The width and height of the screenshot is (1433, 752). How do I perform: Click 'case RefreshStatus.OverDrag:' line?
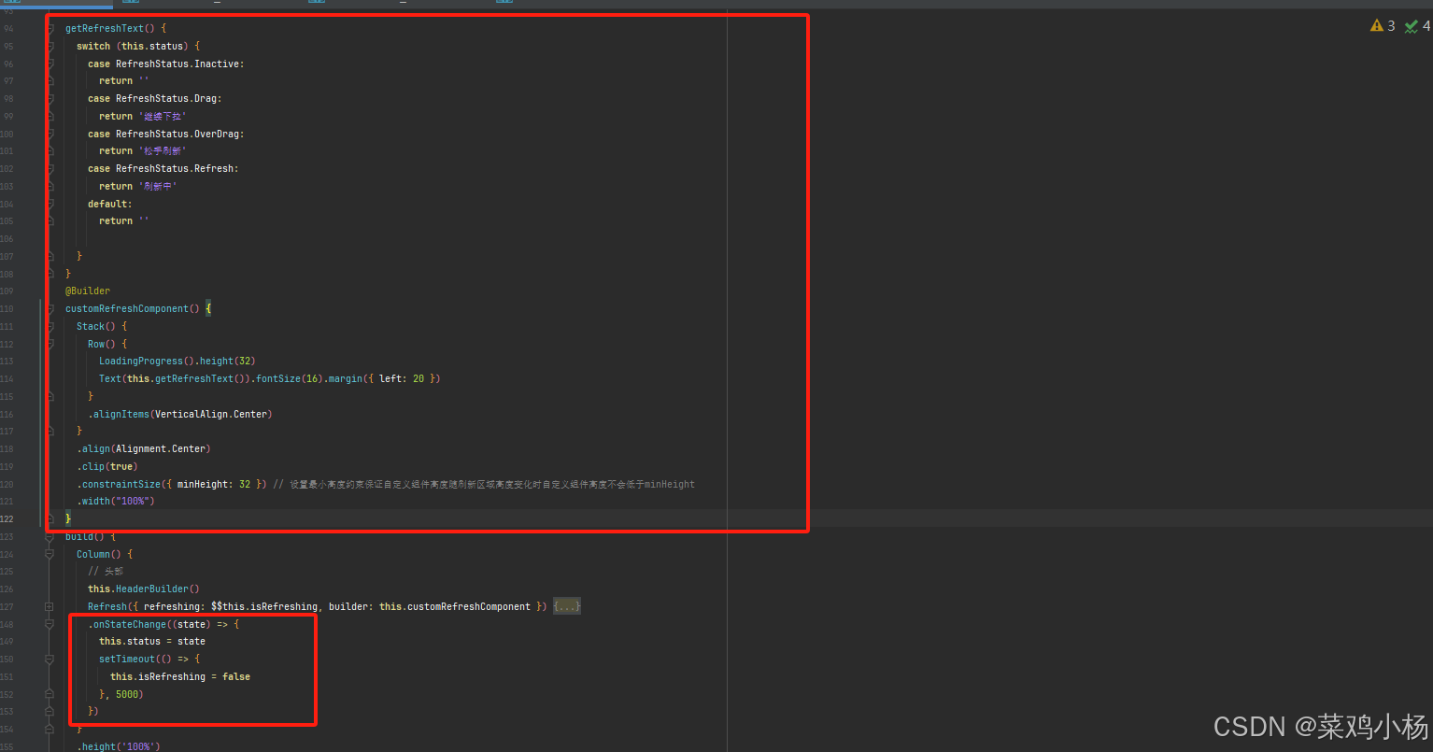click(x=166, y=134)
